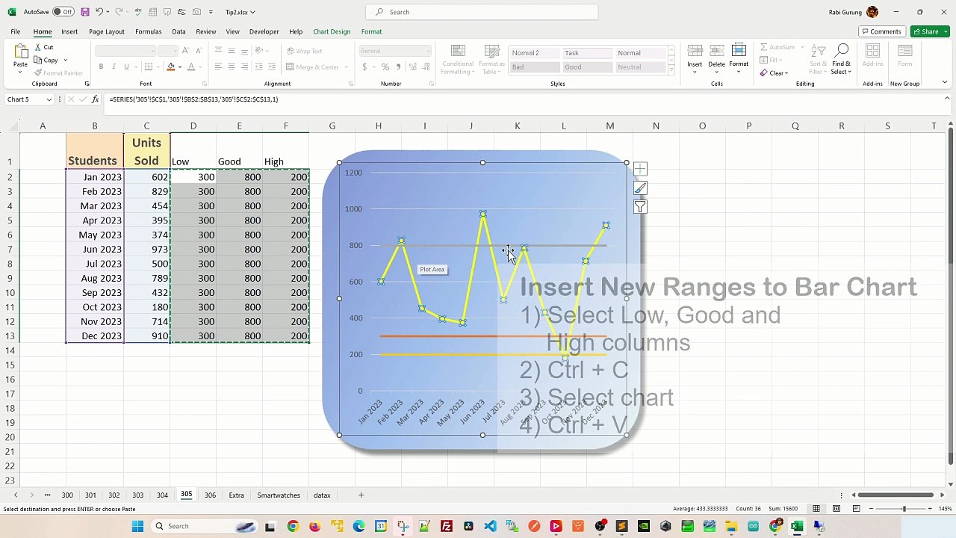Click Delete cells icon in Cells group
The image size is (956, 538).
(x=716, y=52)
